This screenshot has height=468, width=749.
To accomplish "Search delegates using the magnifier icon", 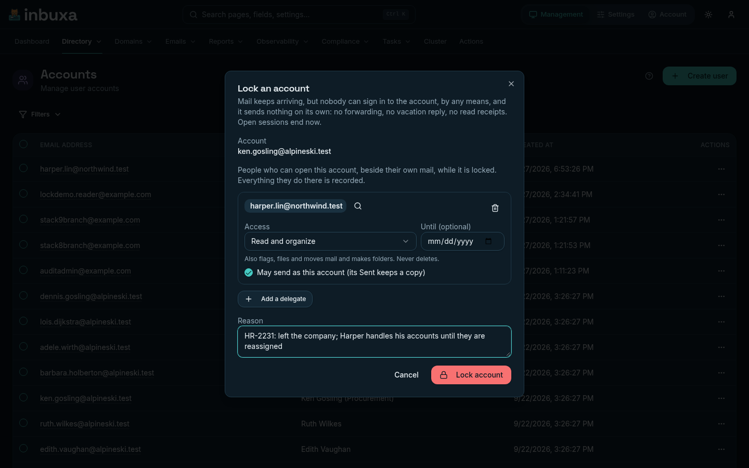I will click(358, 206).
